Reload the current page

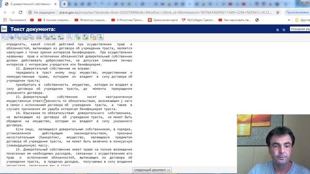(20, 13)
